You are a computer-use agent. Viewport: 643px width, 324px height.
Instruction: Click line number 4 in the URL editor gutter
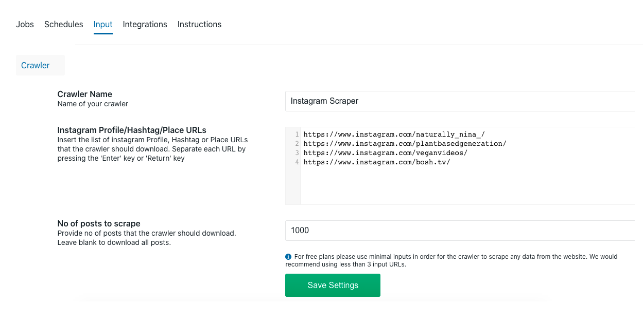[x=297, y=162]
